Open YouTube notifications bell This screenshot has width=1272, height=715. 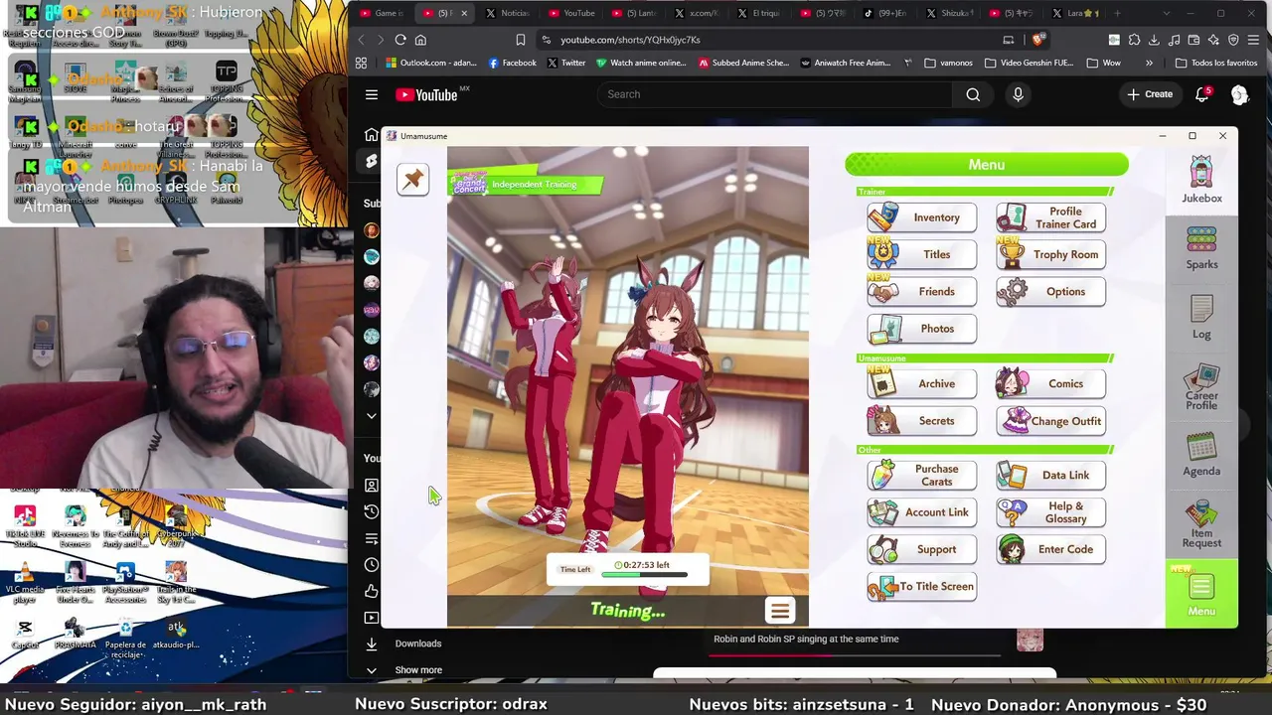[1202, 94]
